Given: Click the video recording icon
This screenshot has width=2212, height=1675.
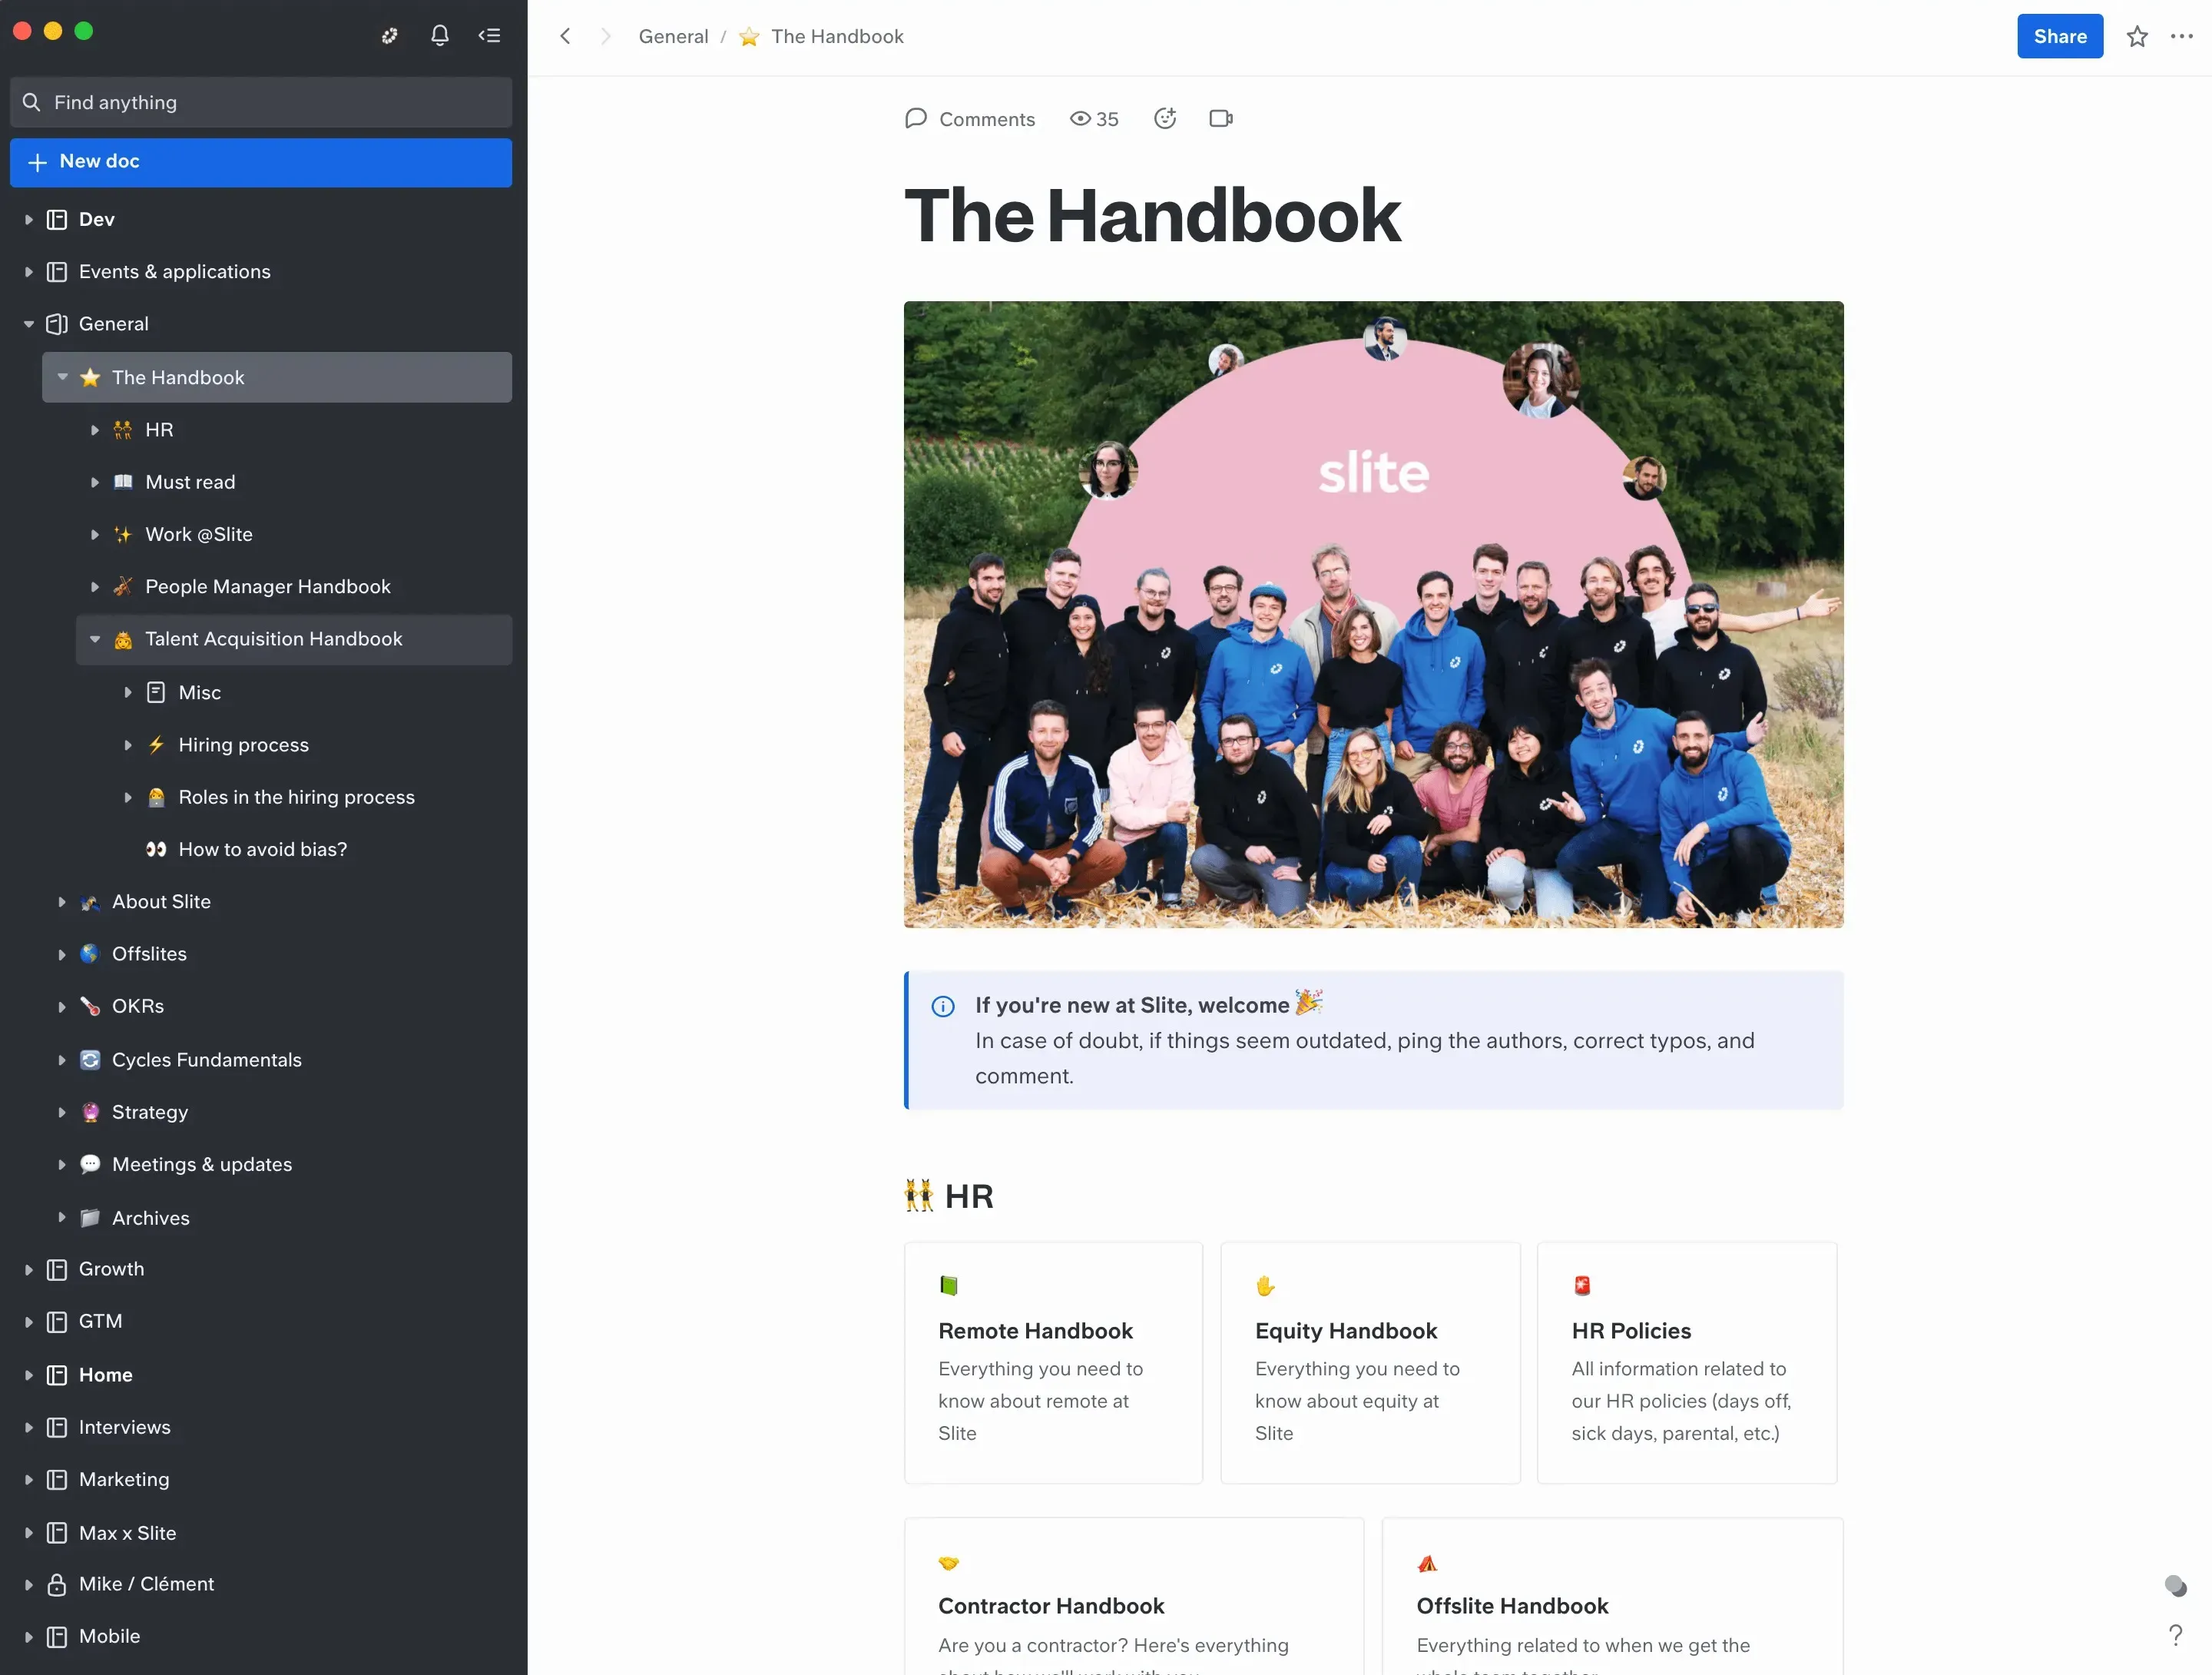Looking at the screenshot, I should coord(1220,119).
